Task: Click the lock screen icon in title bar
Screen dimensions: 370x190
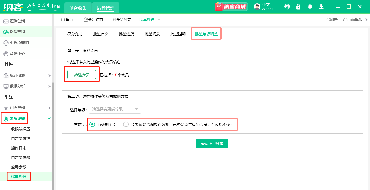Action: pyautogui.click(x=298, y=6)
